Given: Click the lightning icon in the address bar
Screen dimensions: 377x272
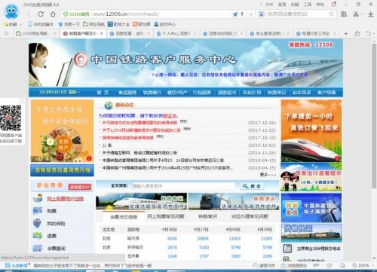Looking at the screenshot, I should coord(242,14).
